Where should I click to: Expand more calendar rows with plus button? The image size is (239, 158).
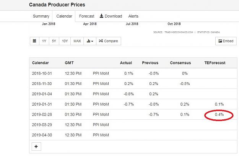[36, 147]
